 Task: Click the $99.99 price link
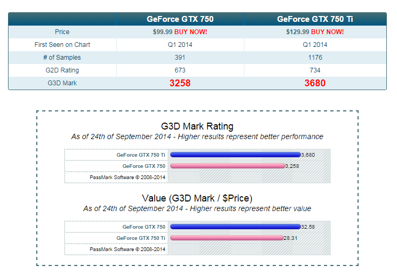tap(163, 32)
